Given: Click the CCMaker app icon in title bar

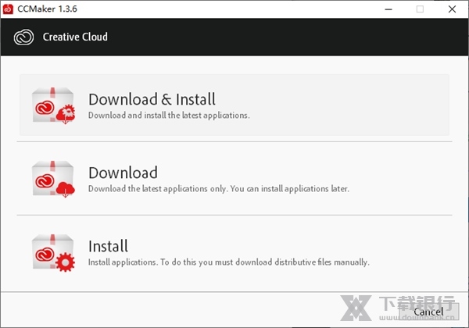Looking at the screenshot, I should coord(9,9).
